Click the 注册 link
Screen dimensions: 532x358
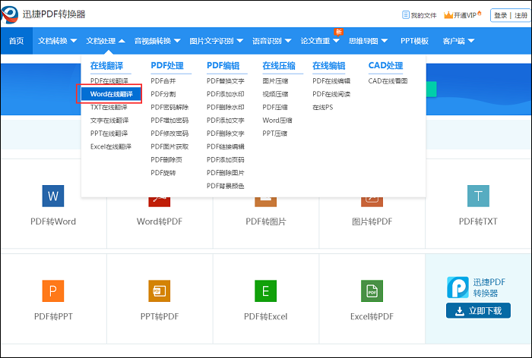521,15
